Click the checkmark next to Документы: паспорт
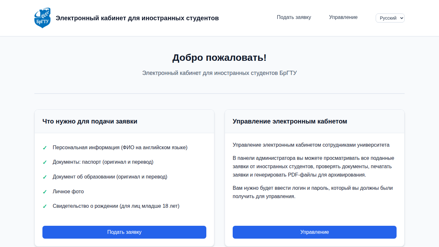Viewport: 439px width, 247px height. point(45,162)
